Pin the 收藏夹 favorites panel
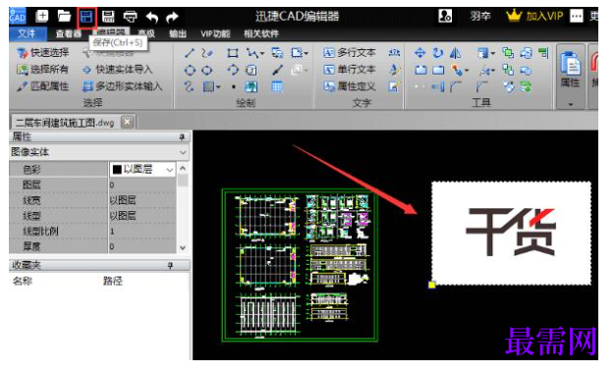This screenshot has width=615, height=372. tap(170, 266)
